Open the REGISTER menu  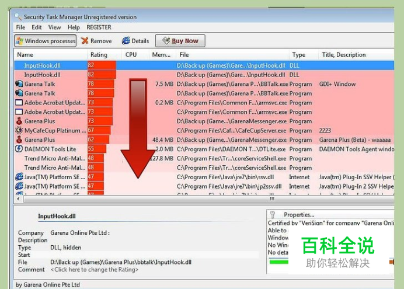[99, 27]
